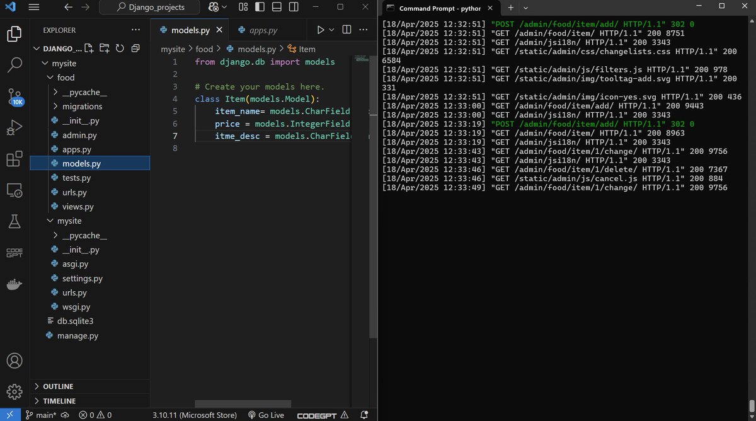
Task: Click New File icon in Explorer header
Action: tap(89, 49)
